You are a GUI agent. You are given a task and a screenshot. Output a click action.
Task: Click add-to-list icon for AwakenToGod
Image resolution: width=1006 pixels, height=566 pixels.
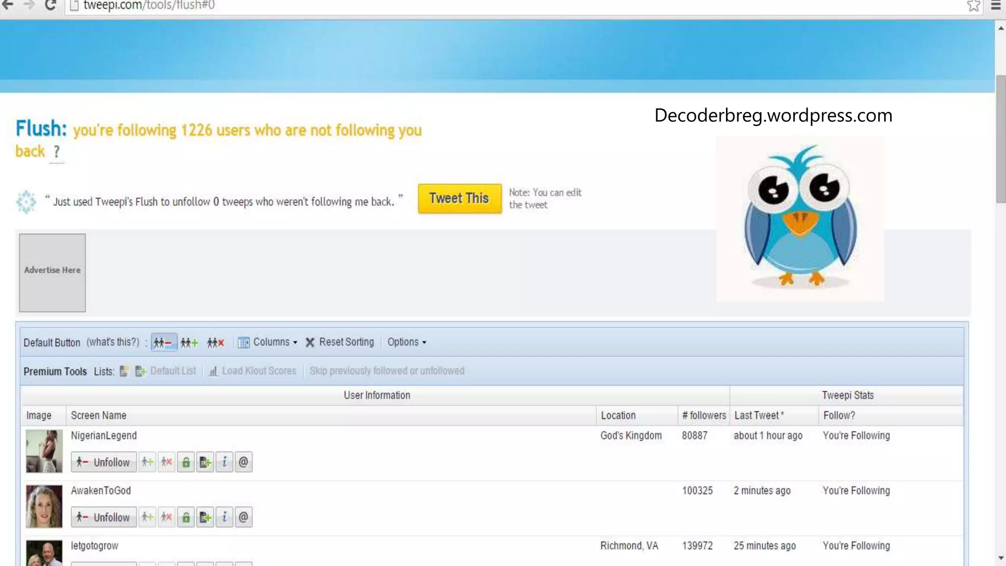click(205, 517)
